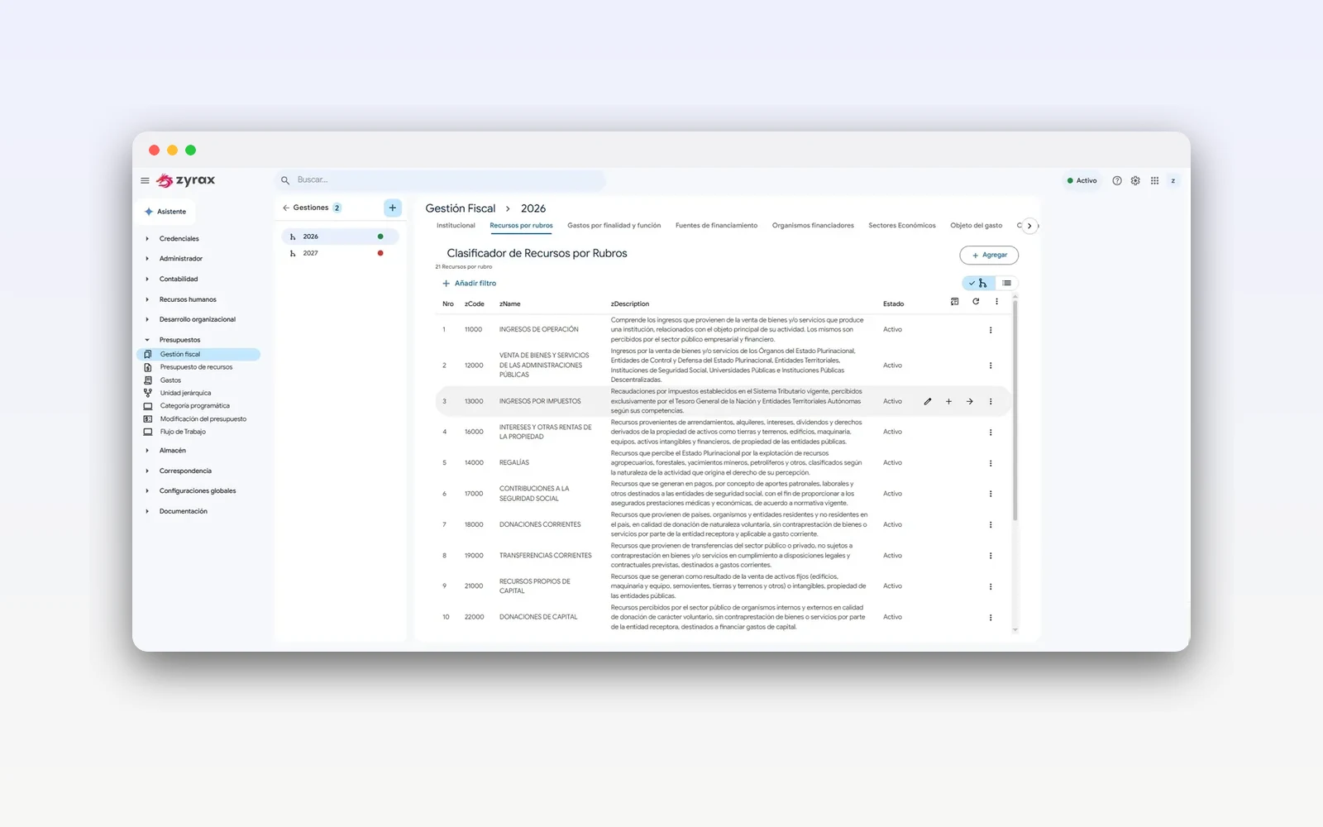
Task: Switch to the flat list view toggle
Action: tap(1006, 283)
